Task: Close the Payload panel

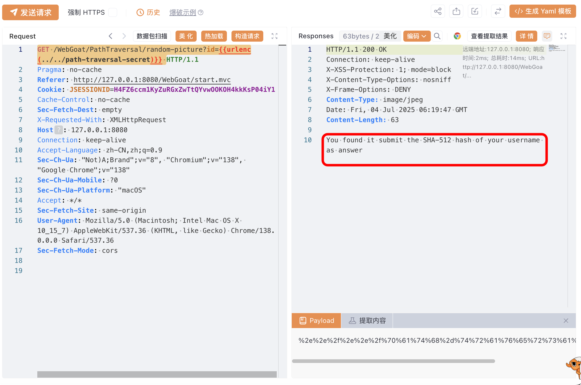Action: tap(566, 320)
